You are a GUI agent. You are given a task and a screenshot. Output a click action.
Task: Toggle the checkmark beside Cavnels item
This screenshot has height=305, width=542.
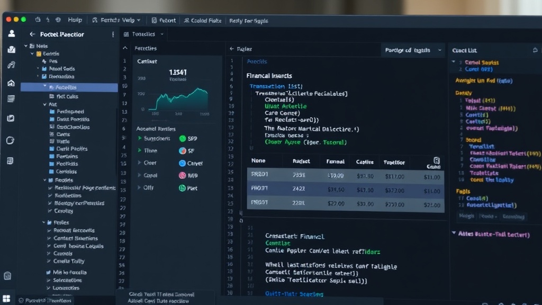pyautogui.click(x=49, y=254)
